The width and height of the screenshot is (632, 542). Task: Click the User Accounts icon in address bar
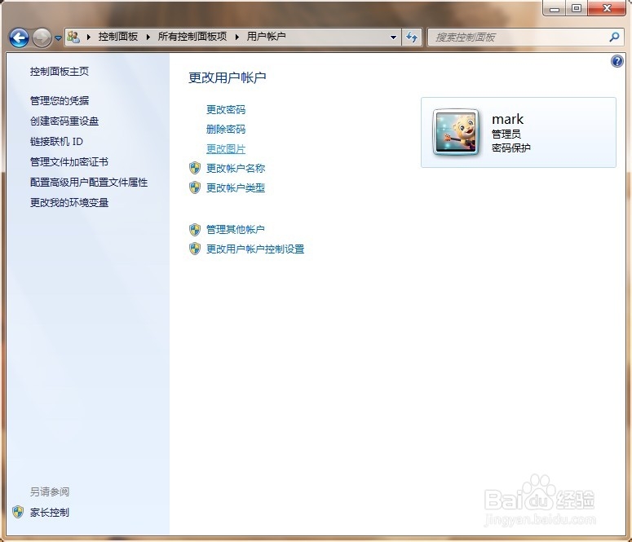point(73,37)
